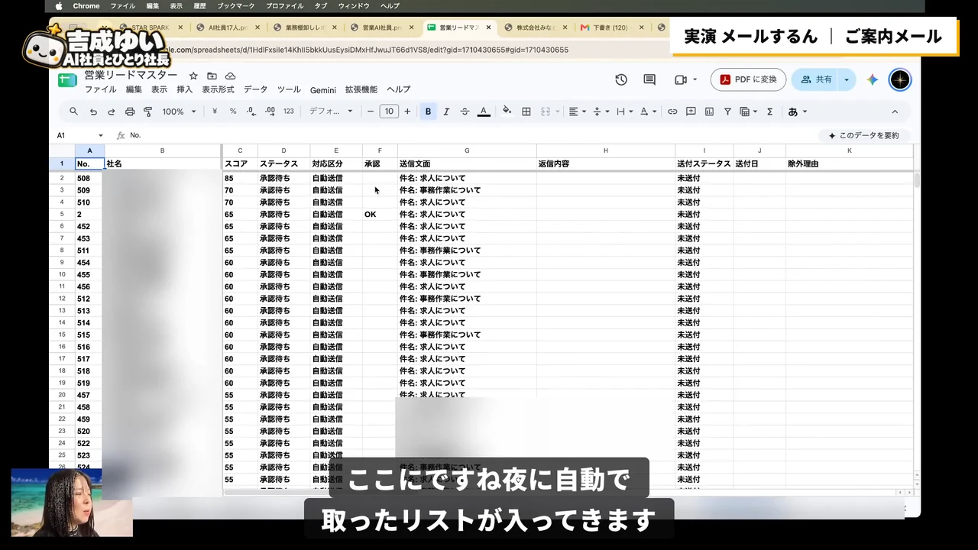
Task: Open the 拡張機能 menu
Action: point(361,89)
